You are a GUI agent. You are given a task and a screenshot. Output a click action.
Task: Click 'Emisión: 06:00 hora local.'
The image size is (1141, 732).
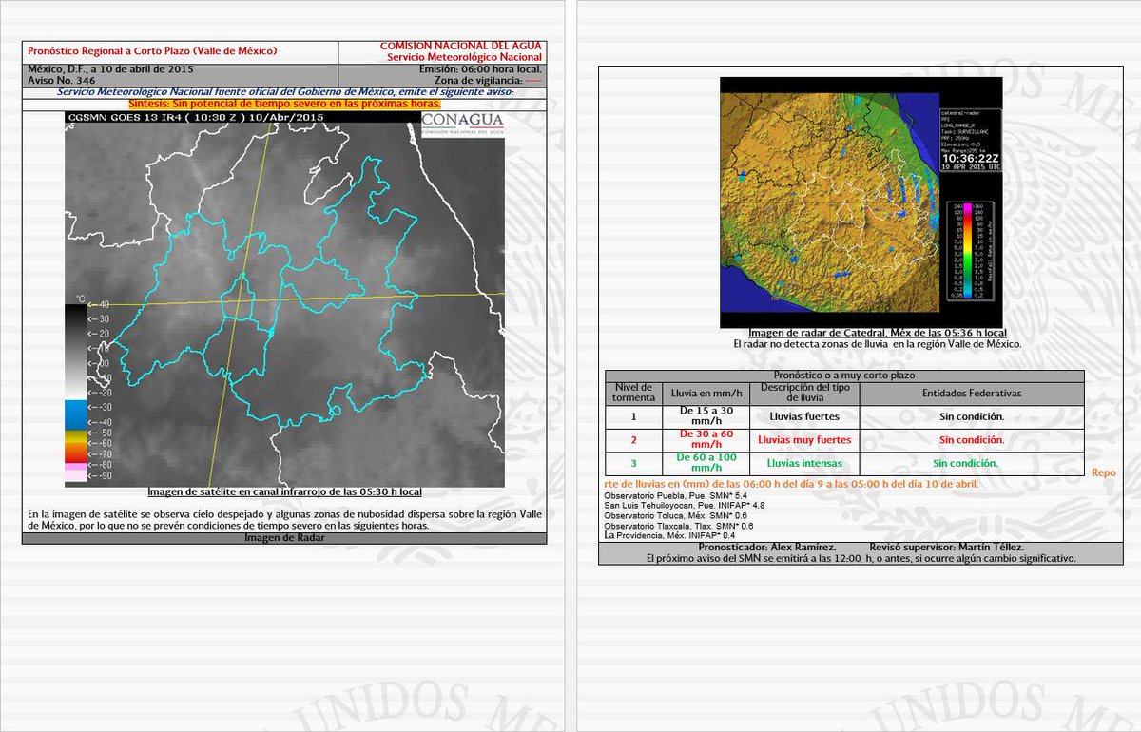(480, 70)
